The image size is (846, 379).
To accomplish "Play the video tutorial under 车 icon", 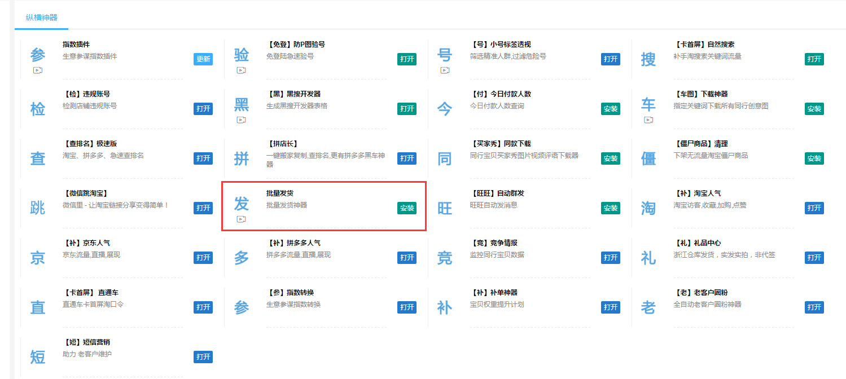I will [648, 120].
